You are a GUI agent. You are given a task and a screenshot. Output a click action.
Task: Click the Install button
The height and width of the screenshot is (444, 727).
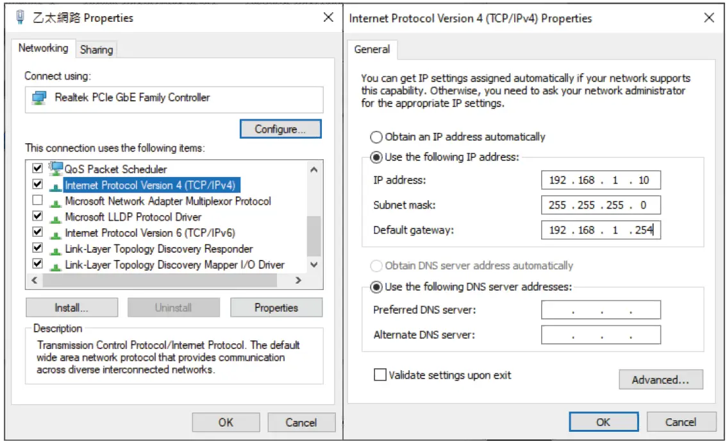71,307
